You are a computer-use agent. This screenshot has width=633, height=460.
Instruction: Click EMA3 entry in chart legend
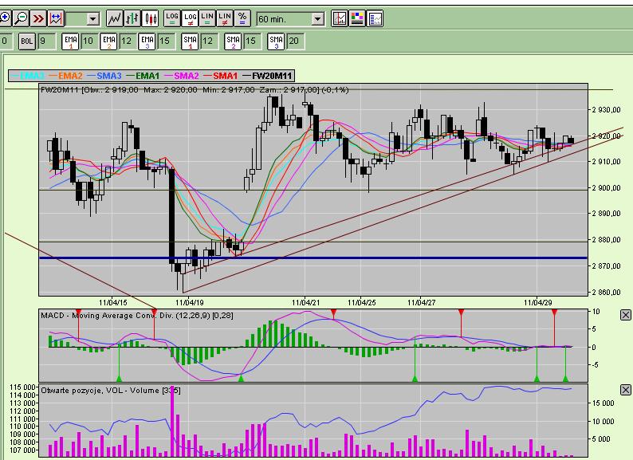click(x=28, y=76)
